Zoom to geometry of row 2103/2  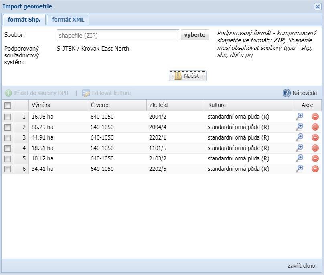[300, 158]
